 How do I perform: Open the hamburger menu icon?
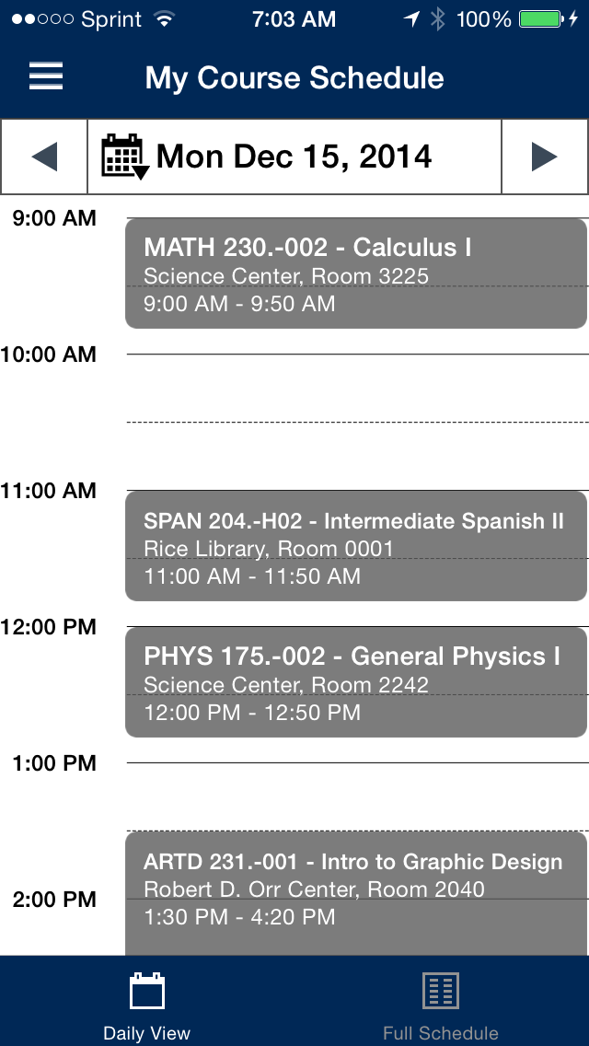(x=46, y=76)
